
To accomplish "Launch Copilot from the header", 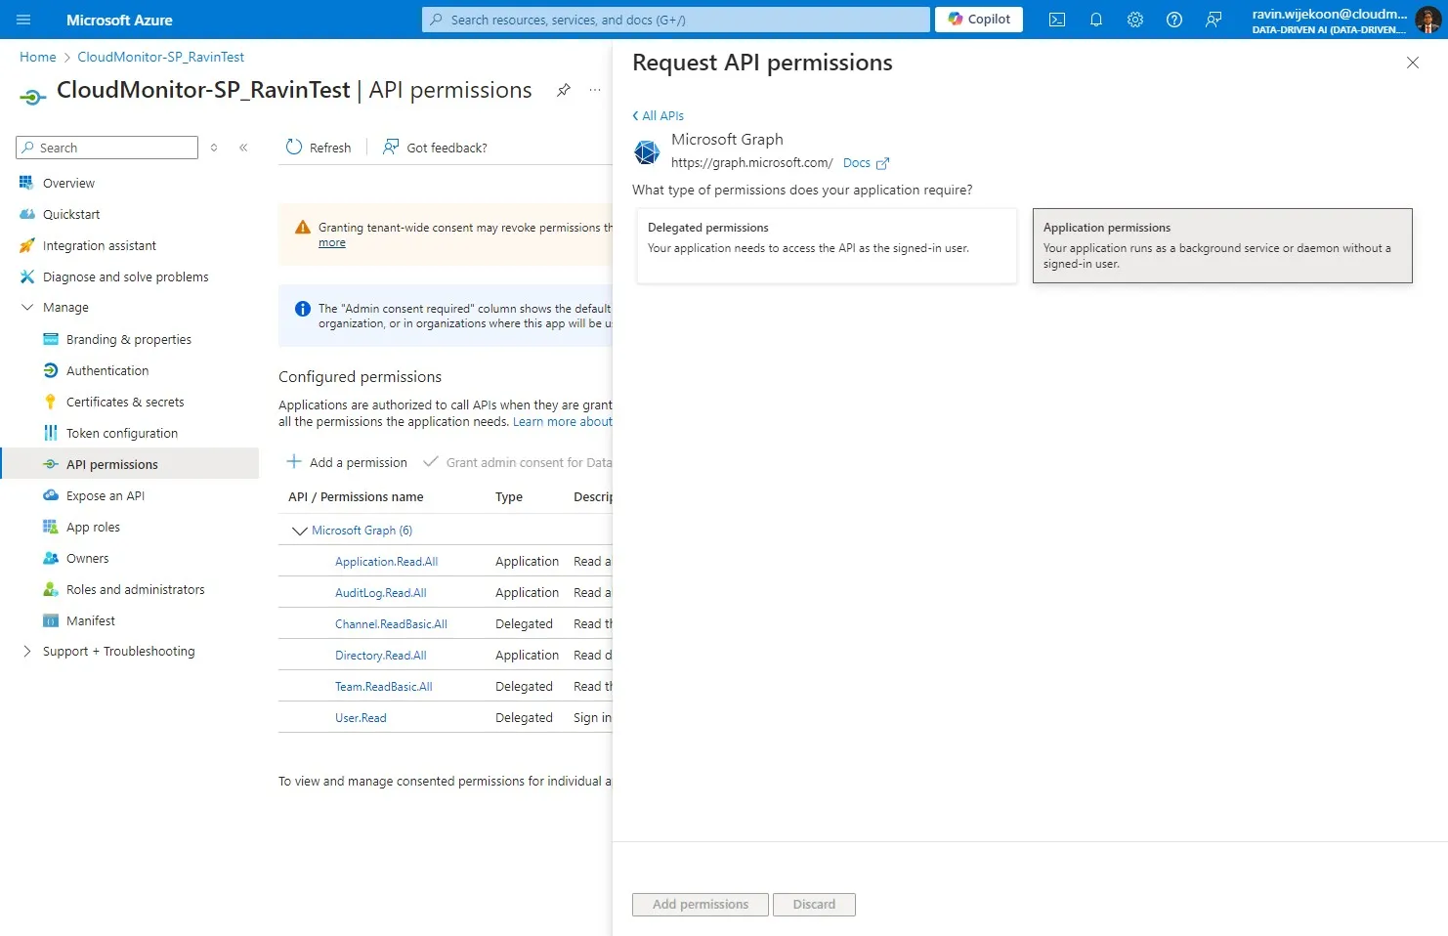I will pyautogui.click(x=979, y=20).
